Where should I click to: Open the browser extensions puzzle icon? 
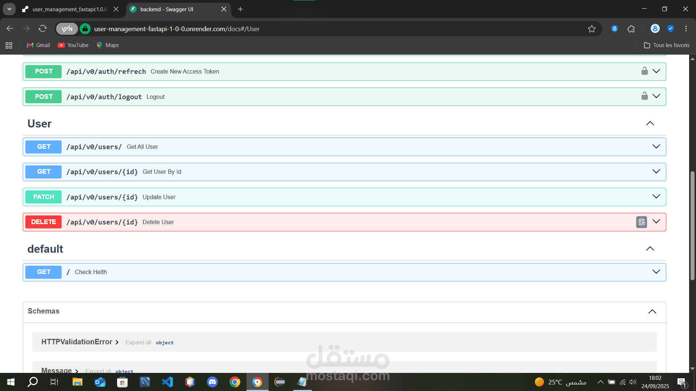click(x=631, y=29)
